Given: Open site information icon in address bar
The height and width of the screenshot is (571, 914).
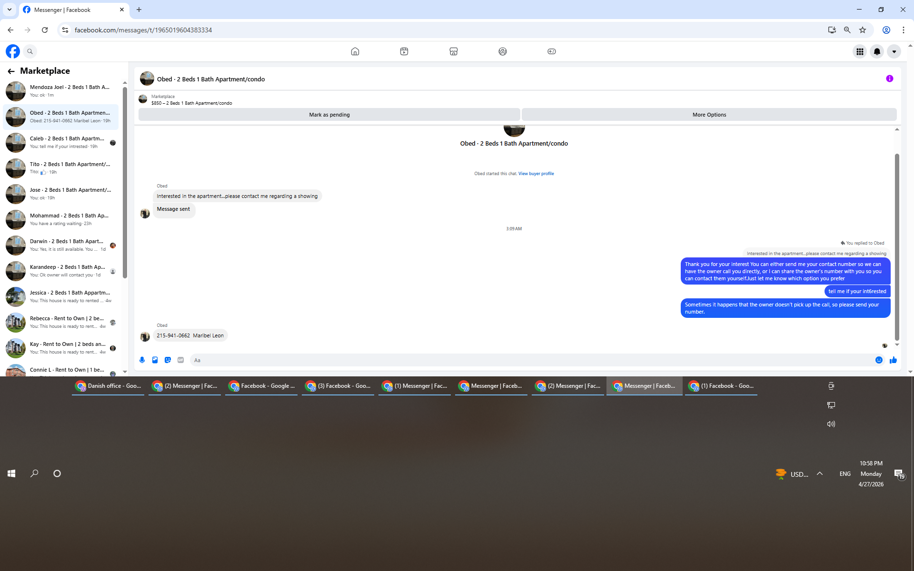Looking at the screenshot, I should 65,30.
